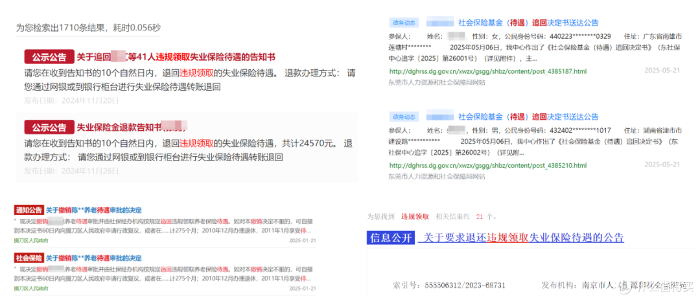Open 追回决定书送达公告 for ID ending 0329
700x301 pixels.
528,23
